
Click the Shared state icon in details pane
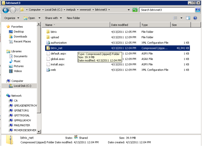(x=76, y=137)
